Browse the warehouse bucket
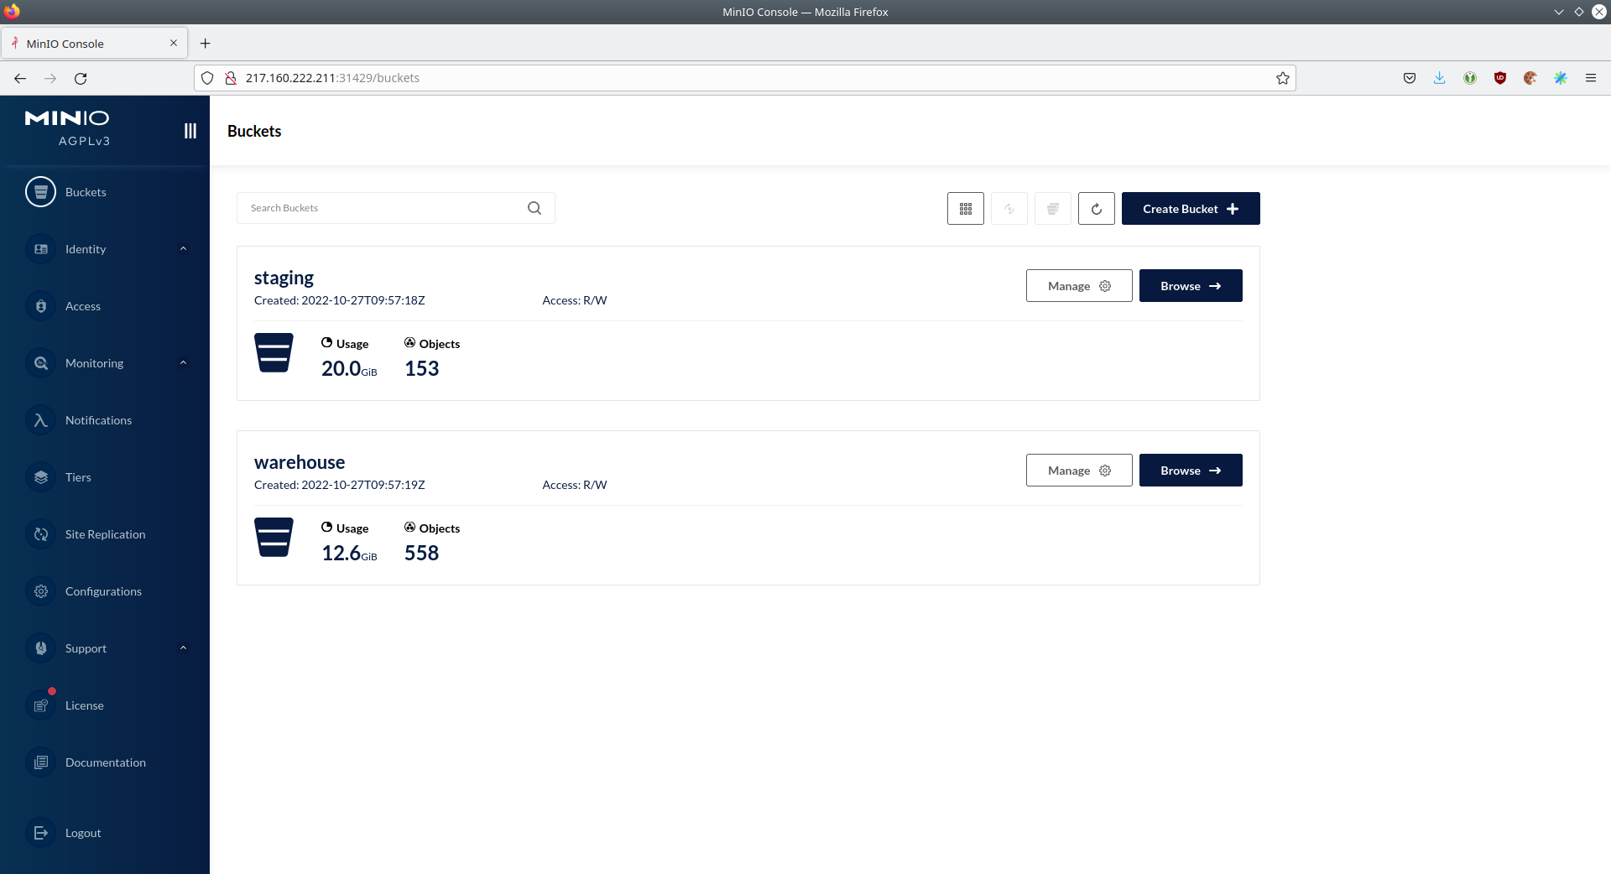The width and height of the screenshot is (1611, 874). (x=1190, y=471)
